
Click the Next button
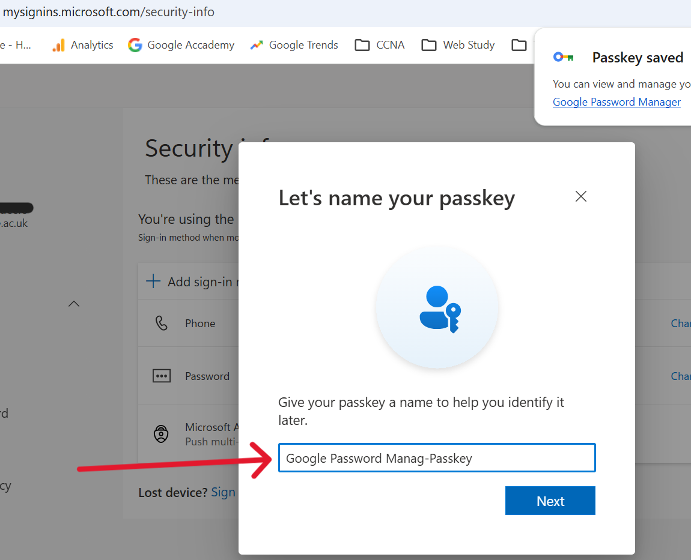tap(550, 501)
